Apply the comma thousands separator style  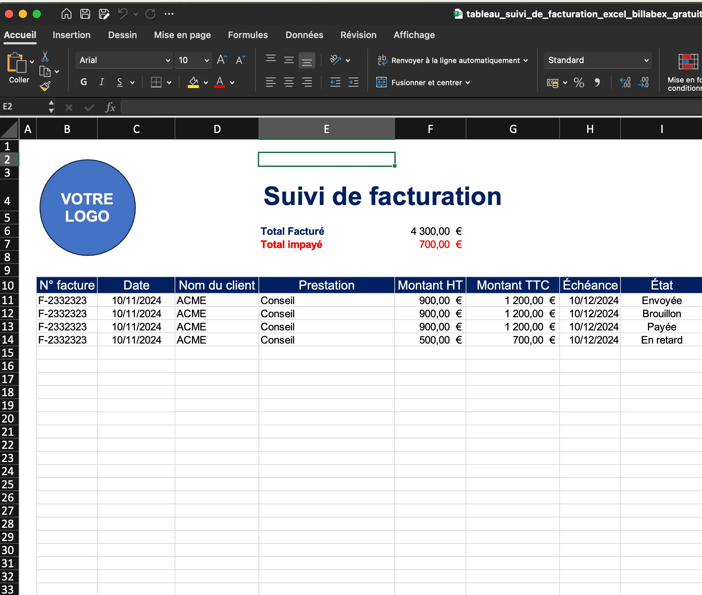pos(597,83)
